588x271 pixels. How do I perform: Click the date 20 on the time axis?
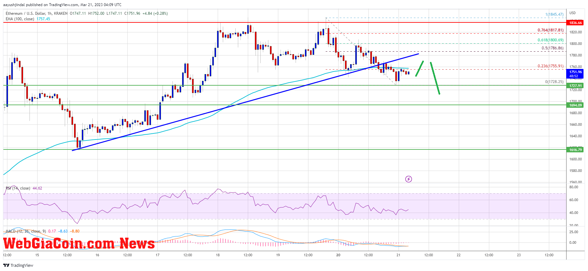338,255
